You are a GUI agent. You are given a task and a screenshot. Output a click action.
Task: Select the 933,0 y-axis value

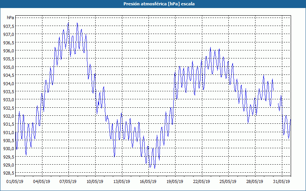[8, 100]
